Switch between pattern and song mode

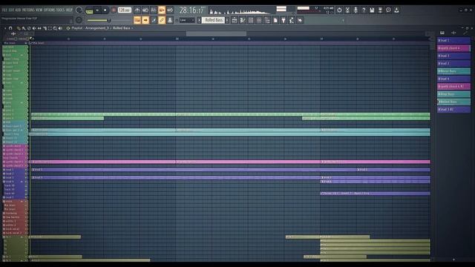pos(89,11)
